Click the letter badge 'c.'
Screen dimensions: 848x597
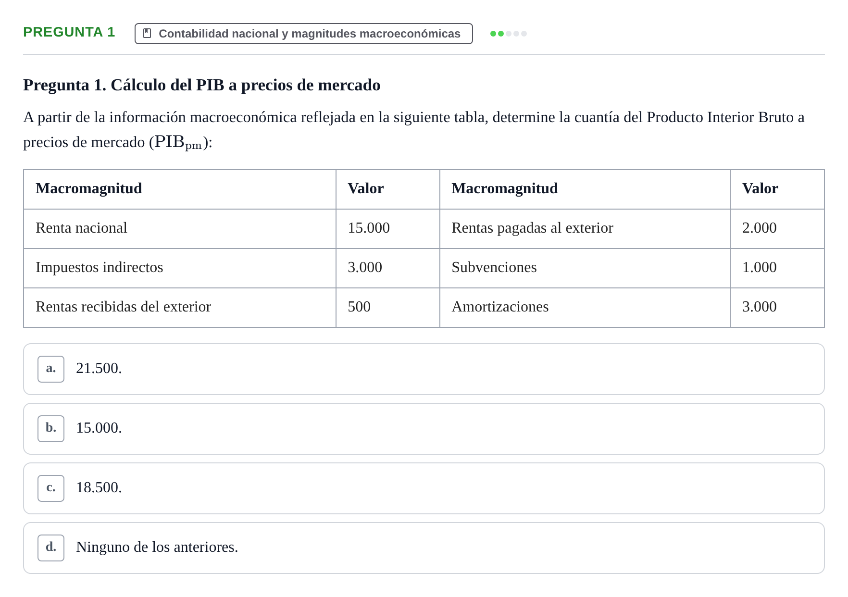pos(51,488)
